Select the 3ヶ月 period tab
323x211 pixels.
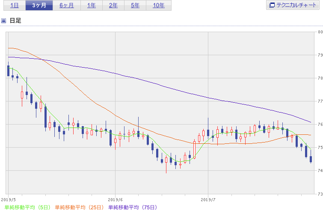39,6
